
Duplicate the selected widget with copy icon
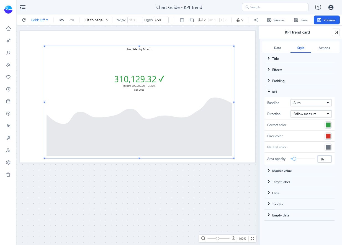192,20
